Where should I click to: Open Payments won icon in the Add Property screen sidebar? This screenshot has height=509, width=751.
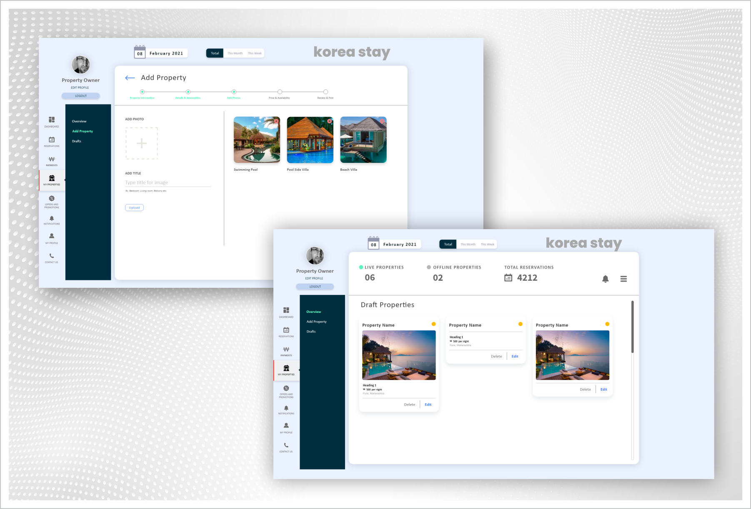[x=52, y=160]
